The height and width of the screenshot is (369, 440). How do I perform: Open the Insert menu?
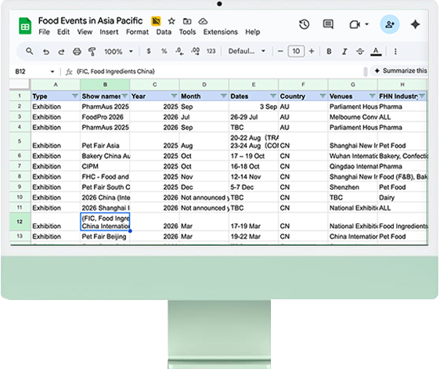click(x=109, y=32)
